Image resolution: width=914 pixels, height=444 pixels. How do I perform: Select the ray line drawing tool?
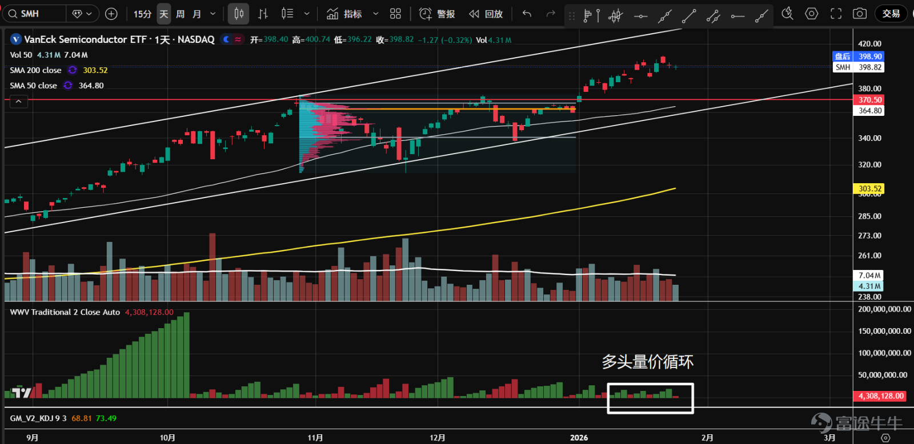(761, 16)
